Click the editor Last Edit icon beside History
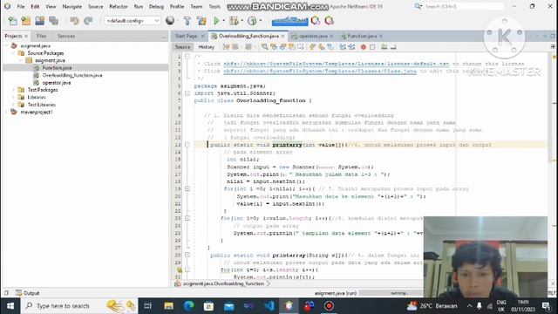The image size is (558, 314). coord(226,47)
